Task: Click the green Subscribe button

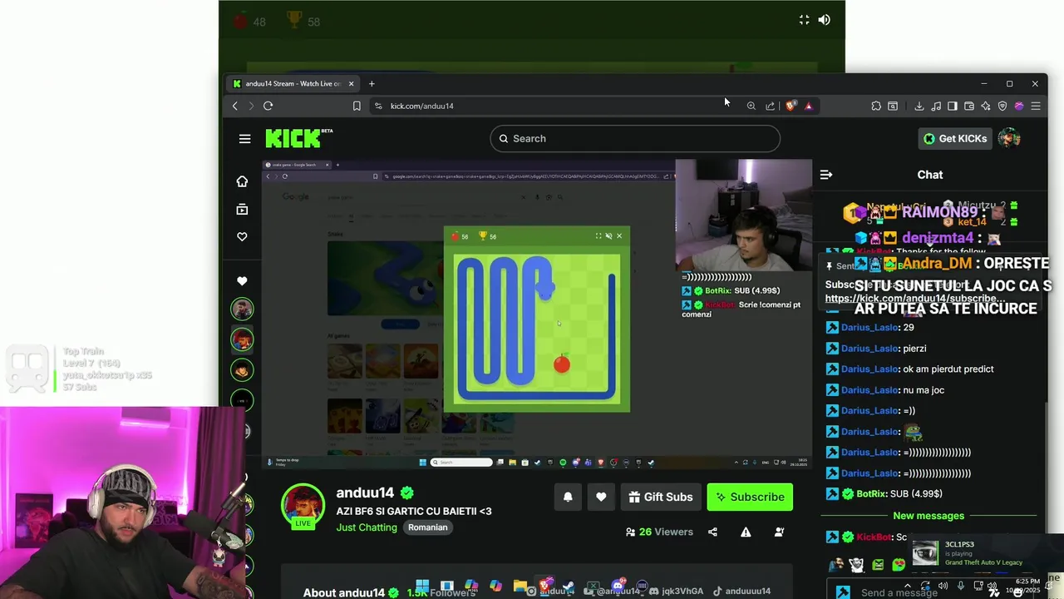Action: click(x=750, y=497)
